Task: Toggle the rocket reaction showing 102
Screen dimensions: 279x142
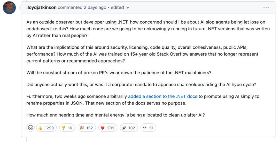Action: tap(129, 128)
